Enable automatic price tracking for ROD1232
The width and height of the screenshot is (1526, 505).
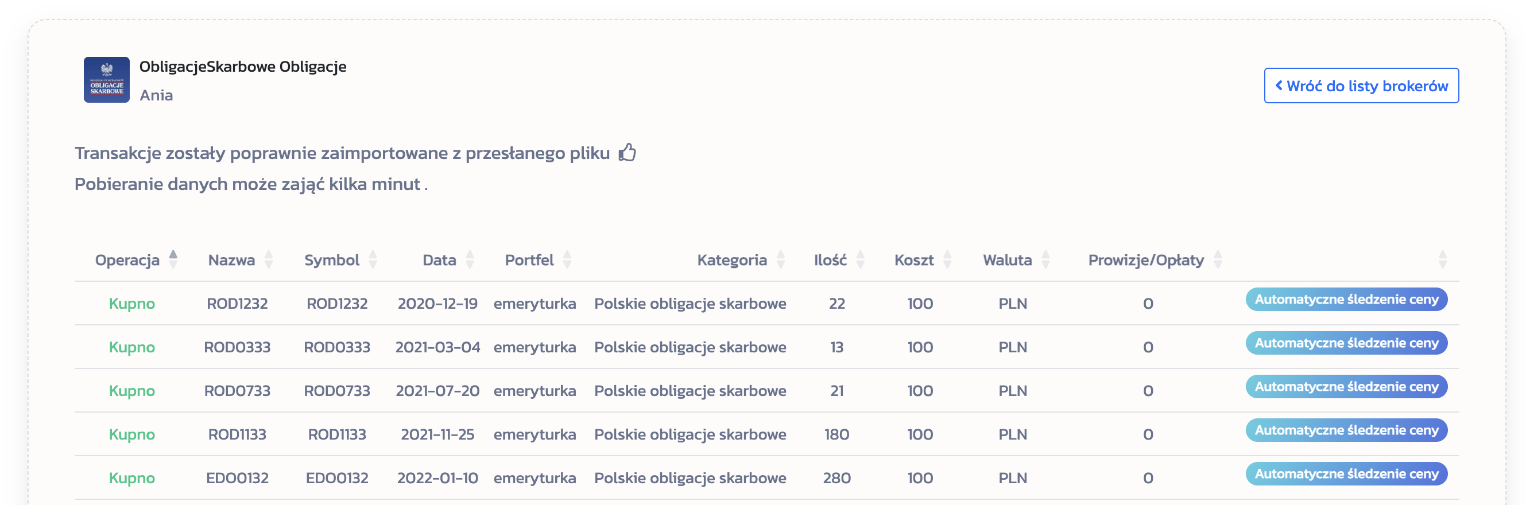tap(1346, 300)
